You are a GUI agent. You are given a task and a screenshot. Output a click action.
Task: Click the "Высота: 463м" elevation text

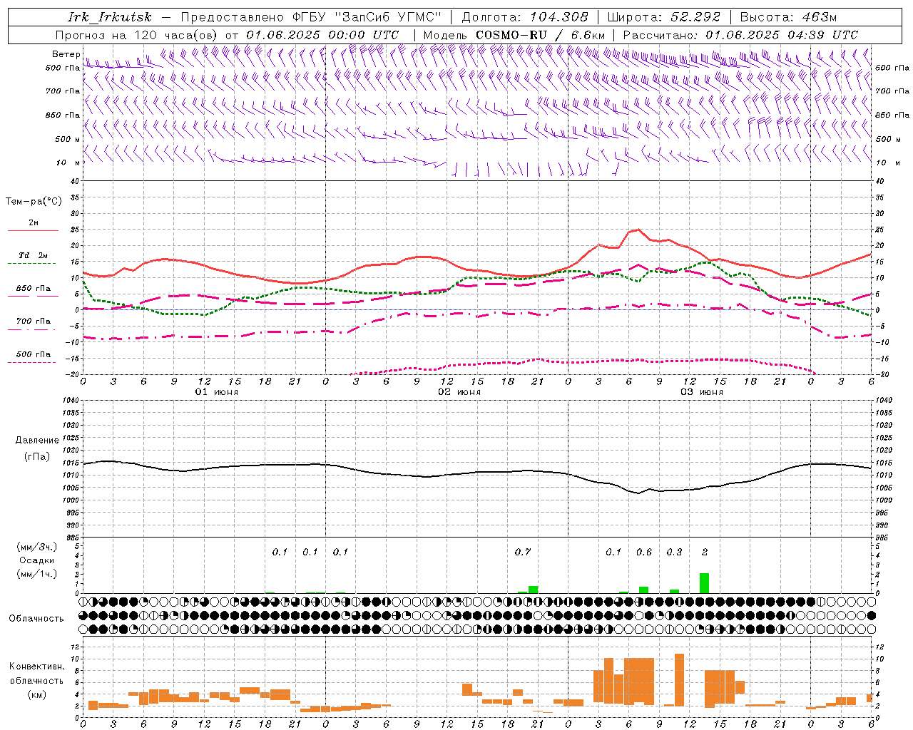click(788, 17)
